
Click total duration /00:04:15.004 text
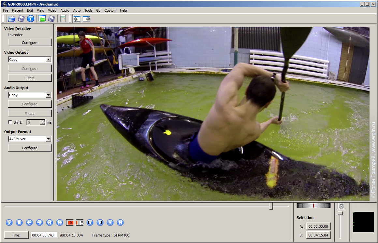(x=71, y=235)
